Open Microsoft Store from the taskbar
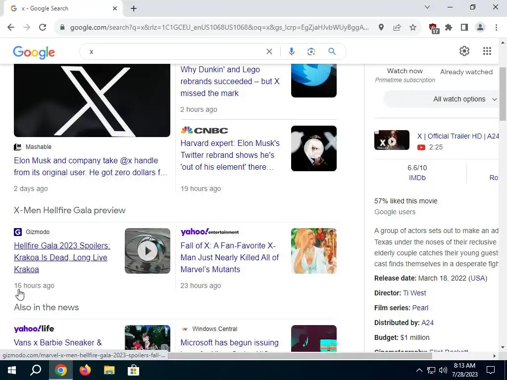 click(x=133, y=370)
